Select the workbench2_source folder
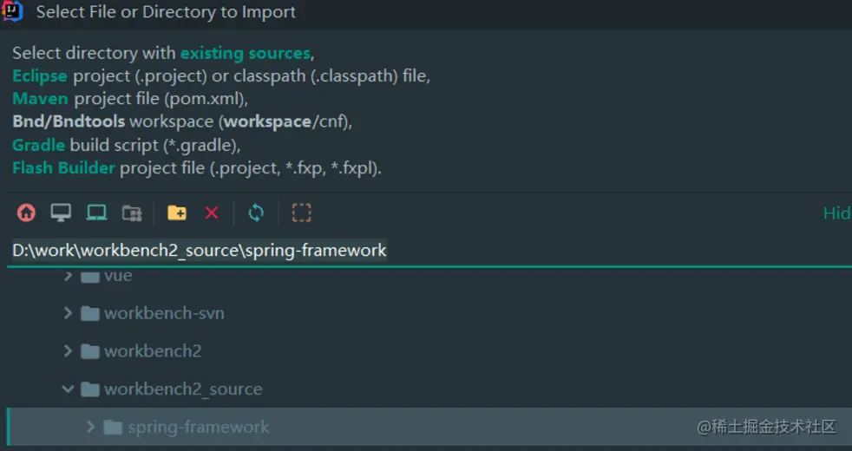This screenshot has height=451, width=852. click(x=183, y=389)
